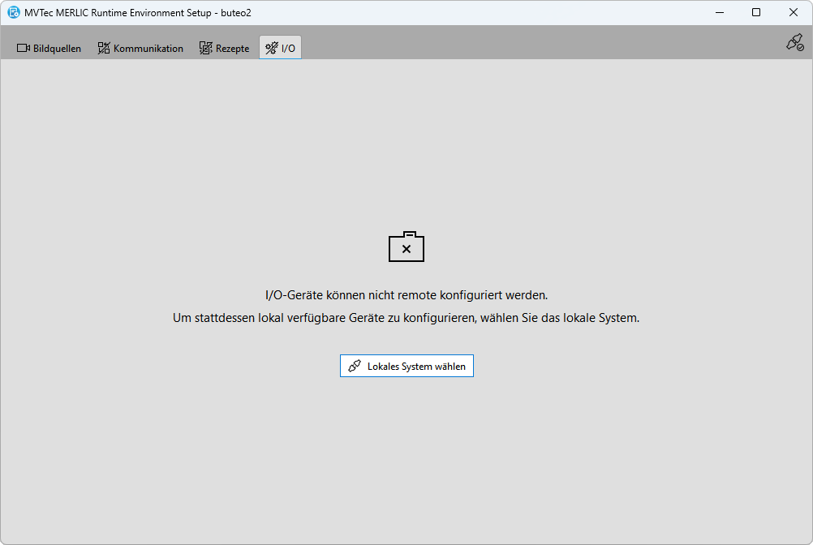The width and height of the screenshot is (813, 545).
Task: Click the Kommunikation tab's network icon
Action: click(x=104, y=48)
